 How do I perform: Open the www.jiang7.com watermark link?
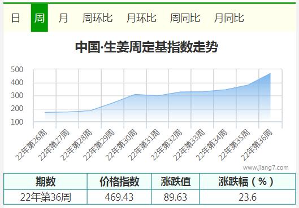coord(266,167)
